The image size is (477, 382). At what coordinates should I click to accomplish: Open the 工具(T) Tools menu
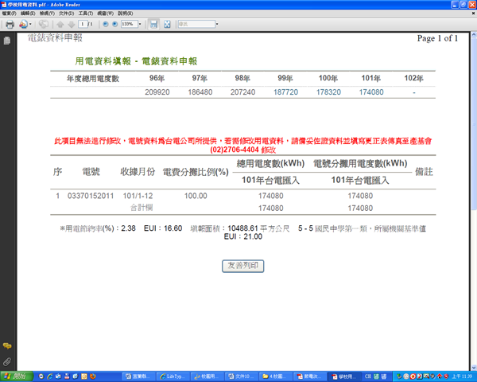point(86,14)
